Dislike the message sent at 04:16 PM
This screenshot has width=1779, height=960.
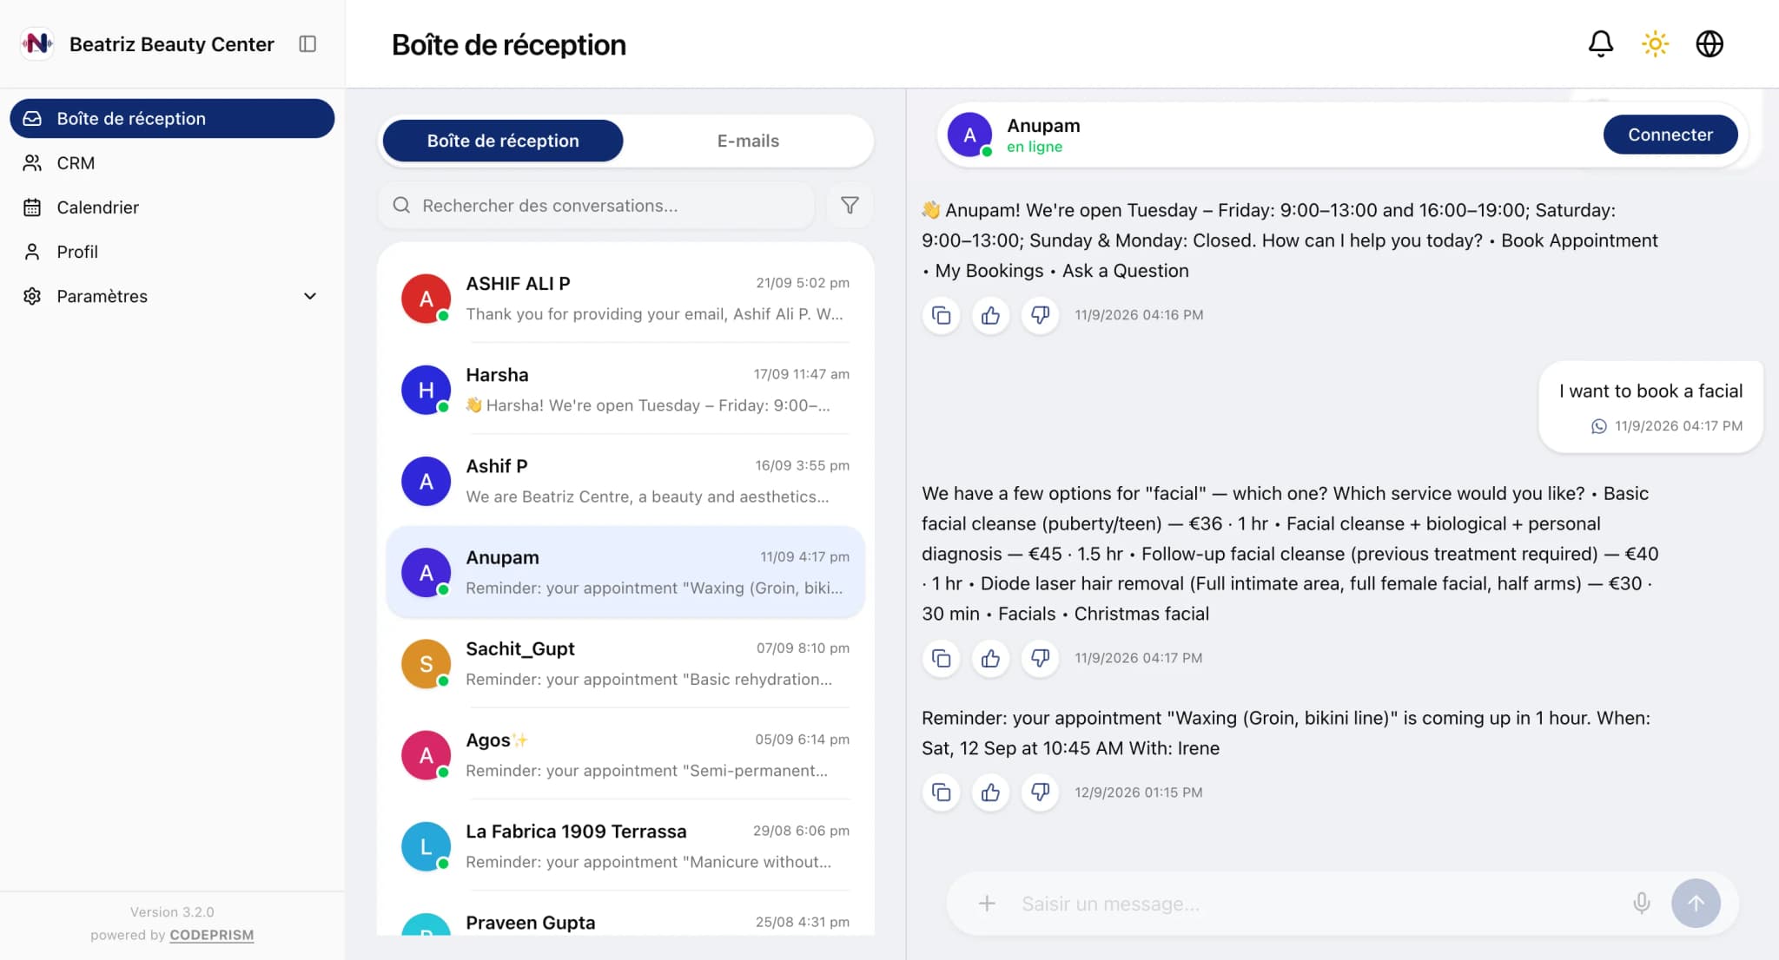(1040, 315)
